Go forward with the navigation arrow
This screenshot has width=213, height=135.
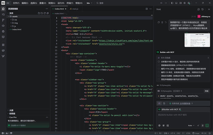point(165,3)
